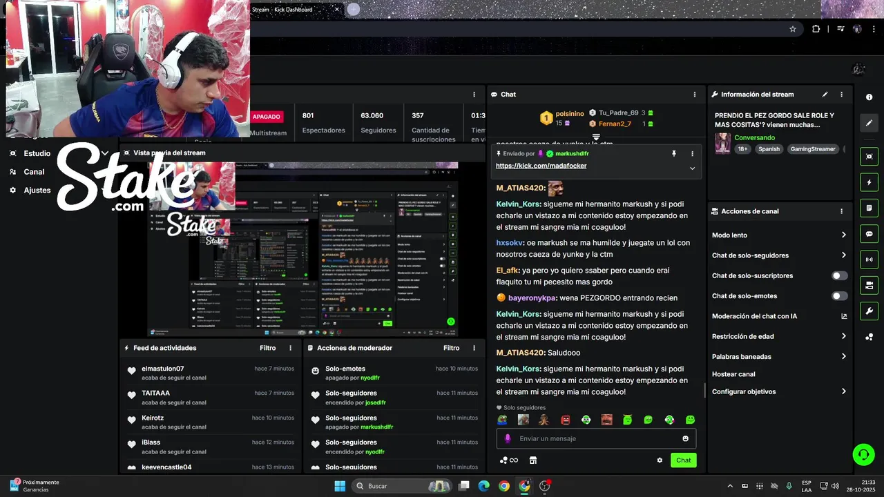Screen dimensions: 884x497
Task: Click the chat panel scrollbar
Action: [704, 391]
